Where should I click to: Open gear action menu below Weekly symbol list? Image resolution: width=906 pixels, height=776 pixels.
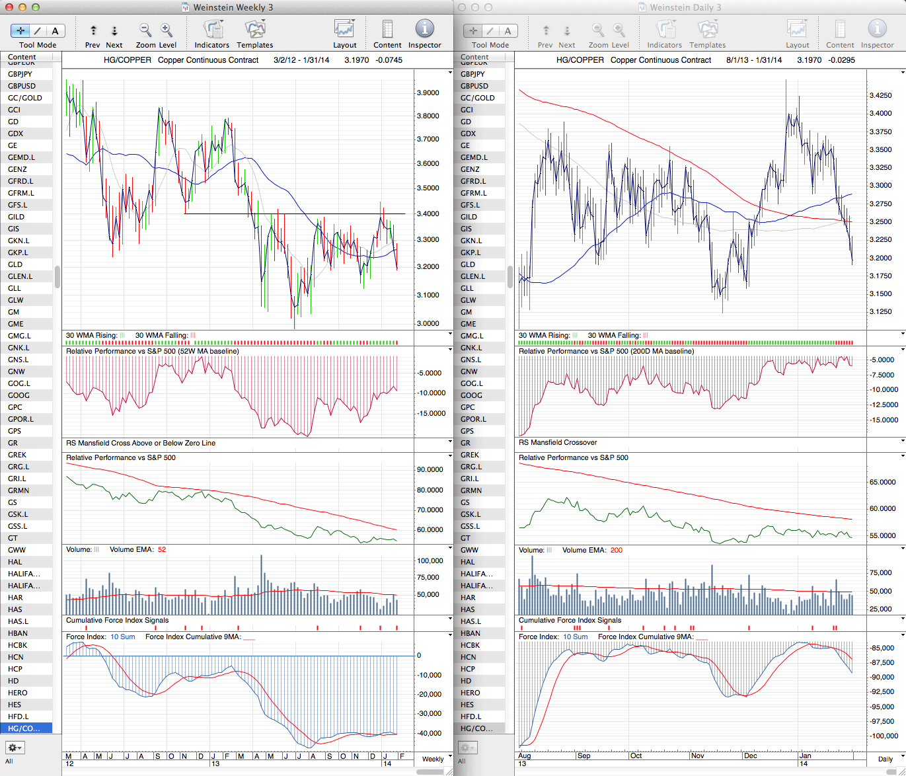[x=15, y=748]
